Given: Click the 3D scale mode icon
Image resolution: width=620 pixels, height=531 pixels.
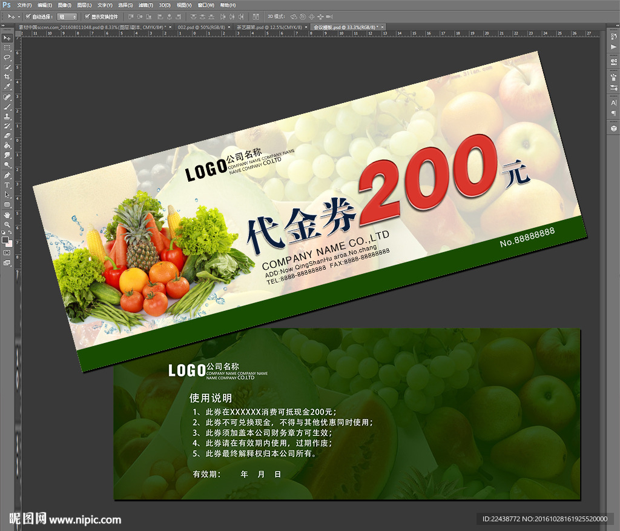Looking at the screenshot, I should [329, 16].
